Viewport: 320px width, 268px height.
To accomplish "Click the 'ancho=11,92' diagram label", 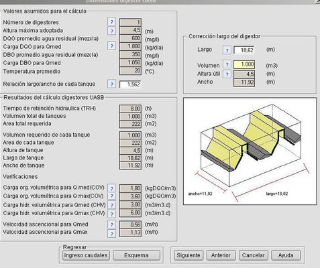I will point(200,194).
